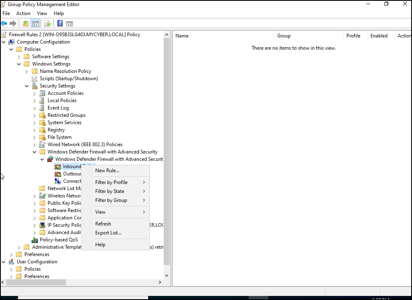Click the tree pane horizontal scrollbar thumb

click(x=36, y=282)
